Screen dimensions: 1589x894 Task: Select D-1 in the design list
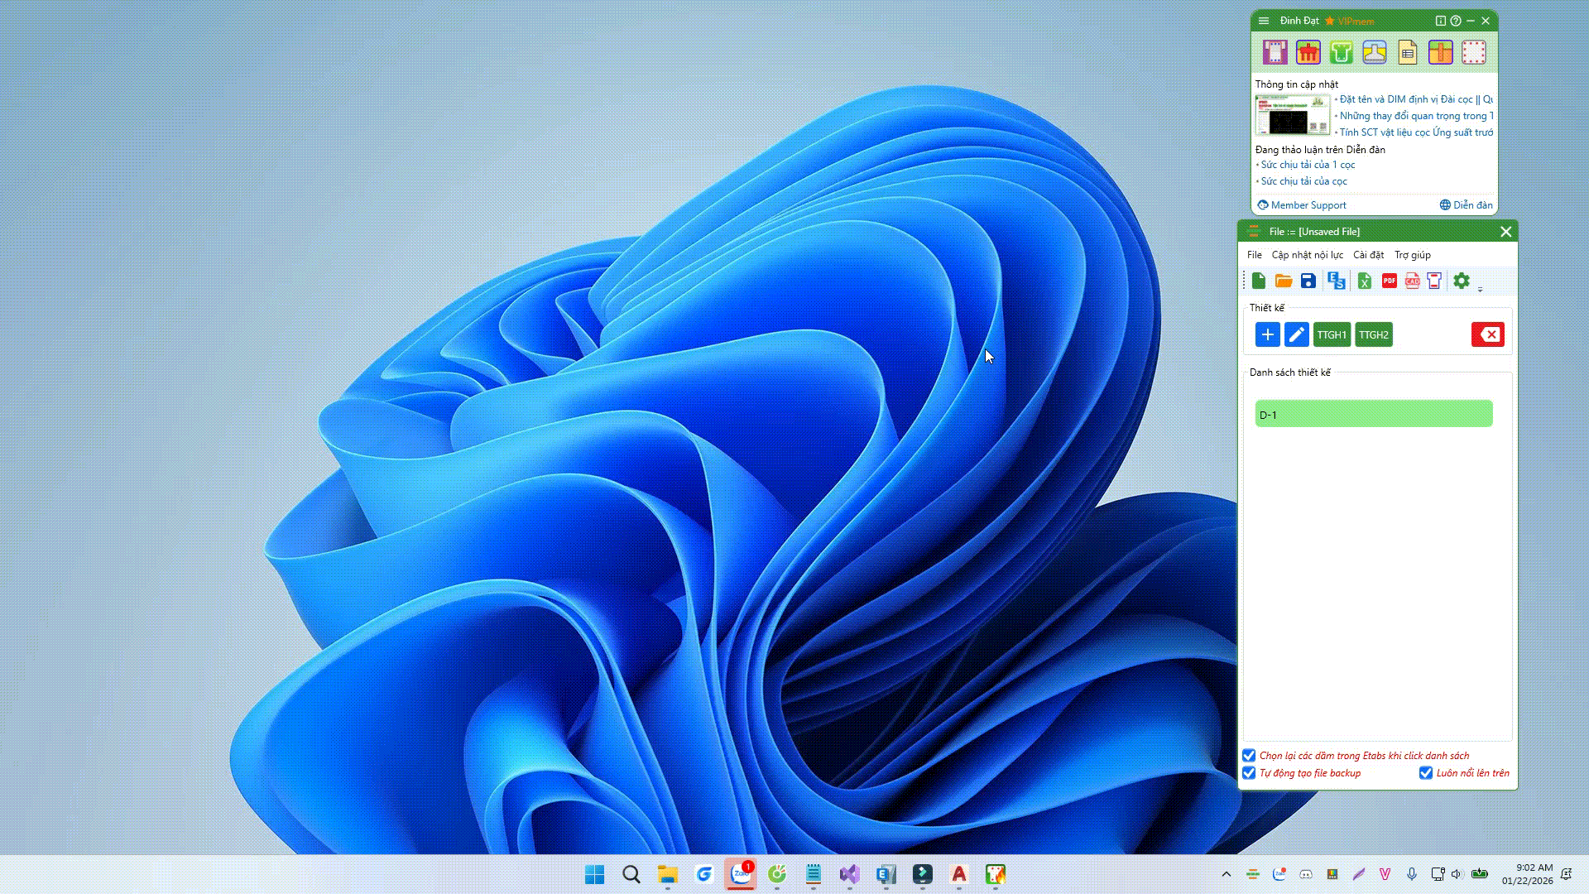pyautogui.click(x=1374, y=414)
